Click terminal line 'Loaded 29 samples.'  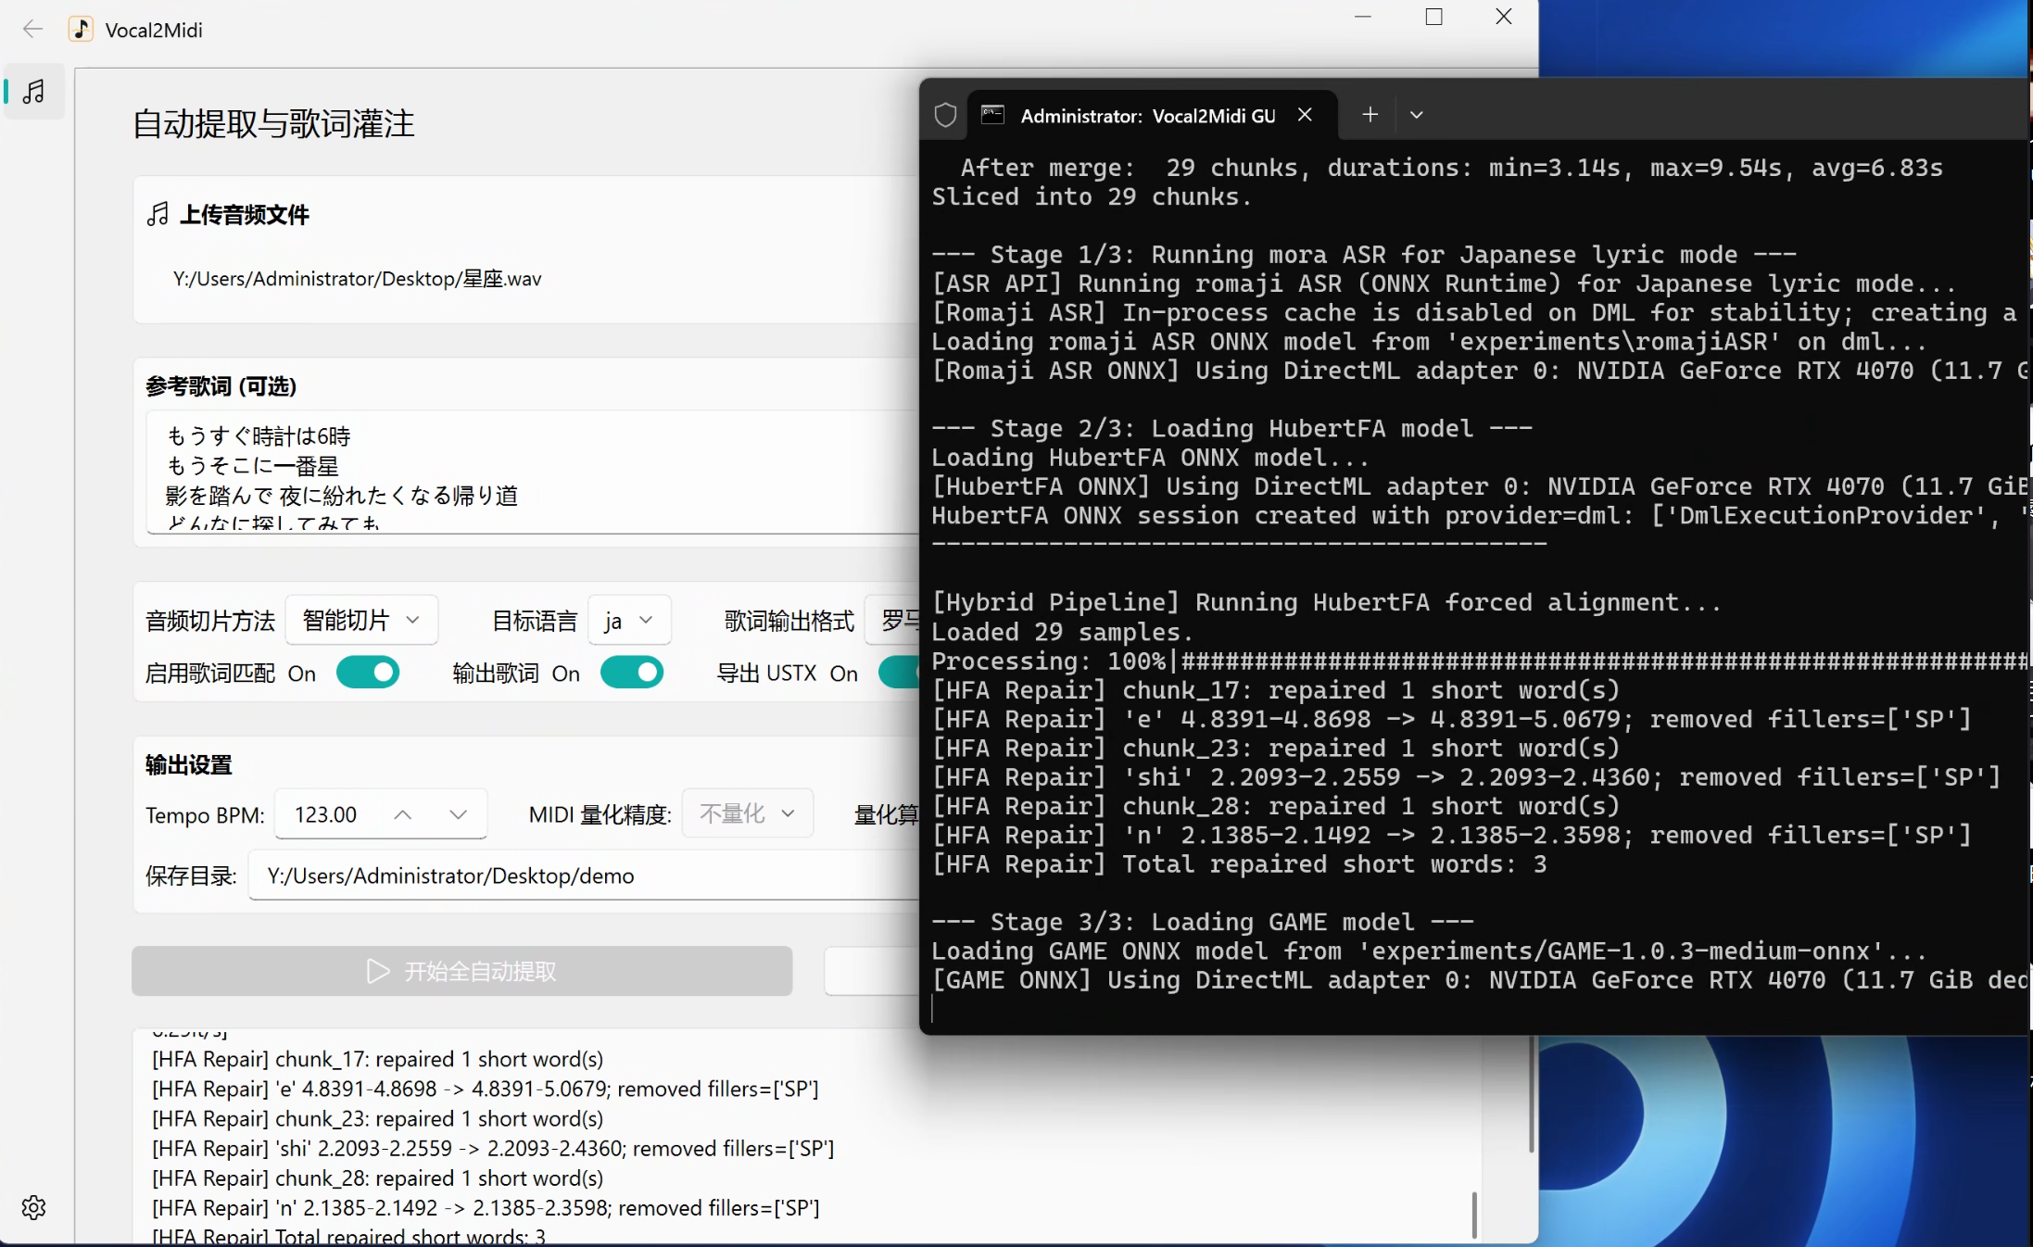point(1062,632)
